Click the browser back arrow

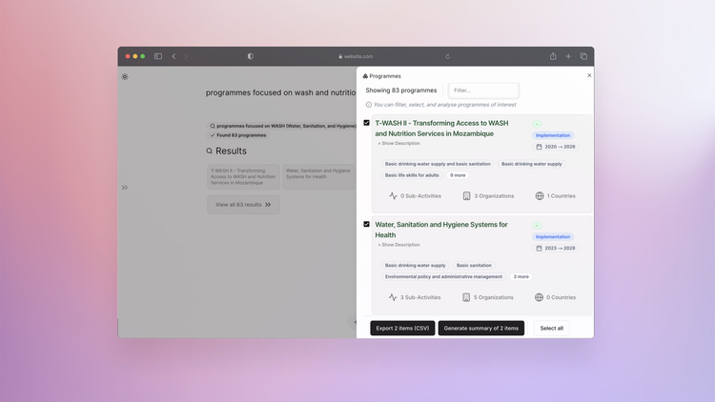174,56
